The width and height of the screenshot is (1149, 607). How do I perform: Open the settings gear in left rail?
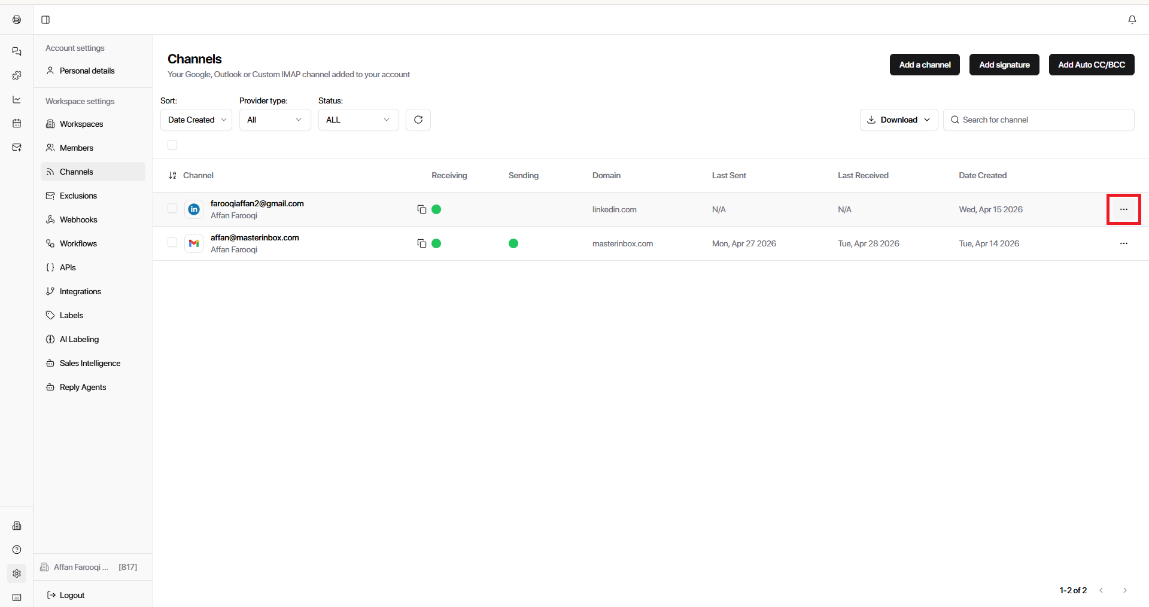[x=17, y=574]
